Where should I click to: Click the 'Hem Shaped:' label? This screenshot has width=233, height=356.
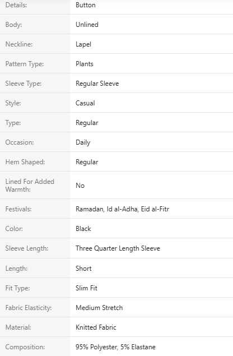[25, 162]
